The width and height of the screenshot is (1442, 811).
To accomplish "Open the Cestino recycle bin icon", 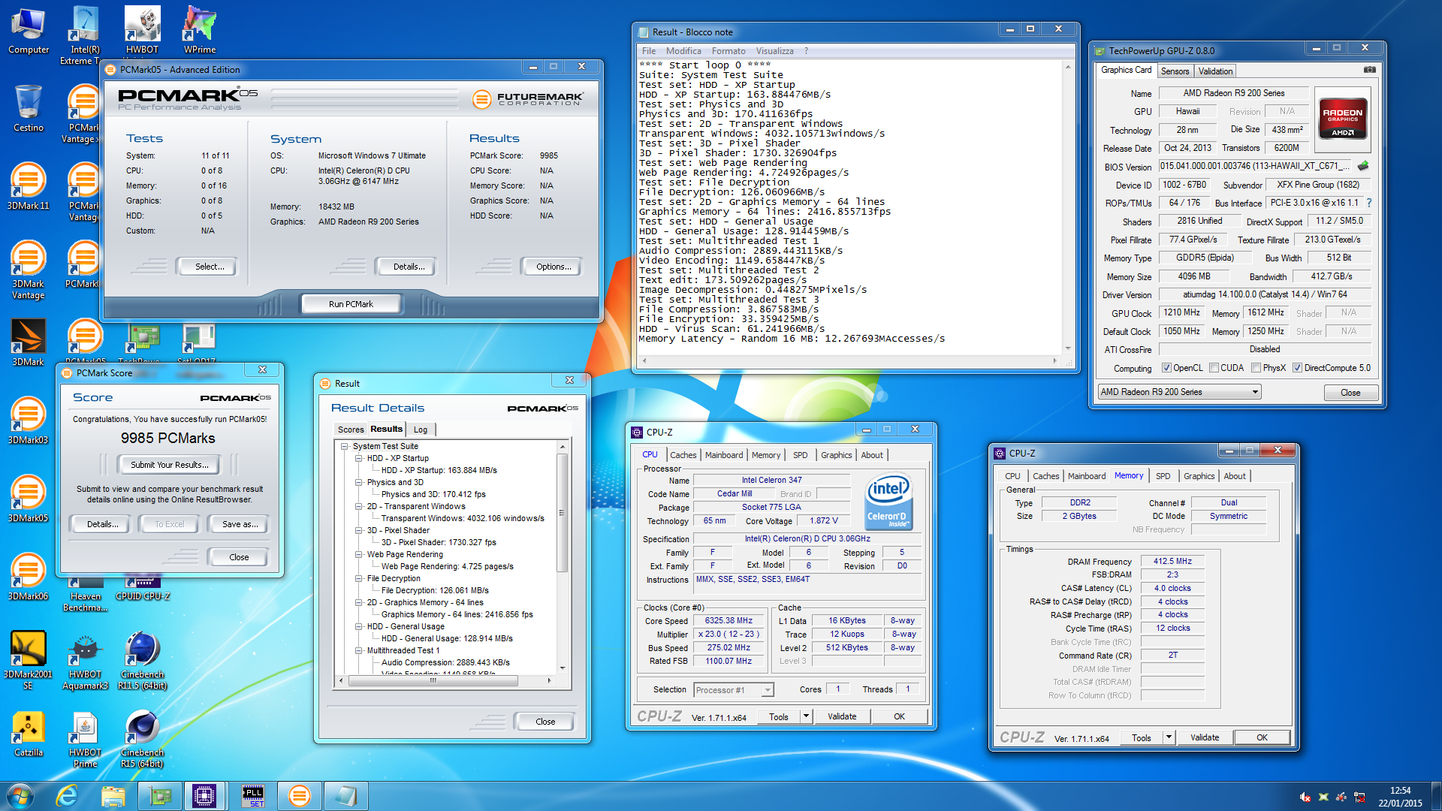I will tap(29, 108).
